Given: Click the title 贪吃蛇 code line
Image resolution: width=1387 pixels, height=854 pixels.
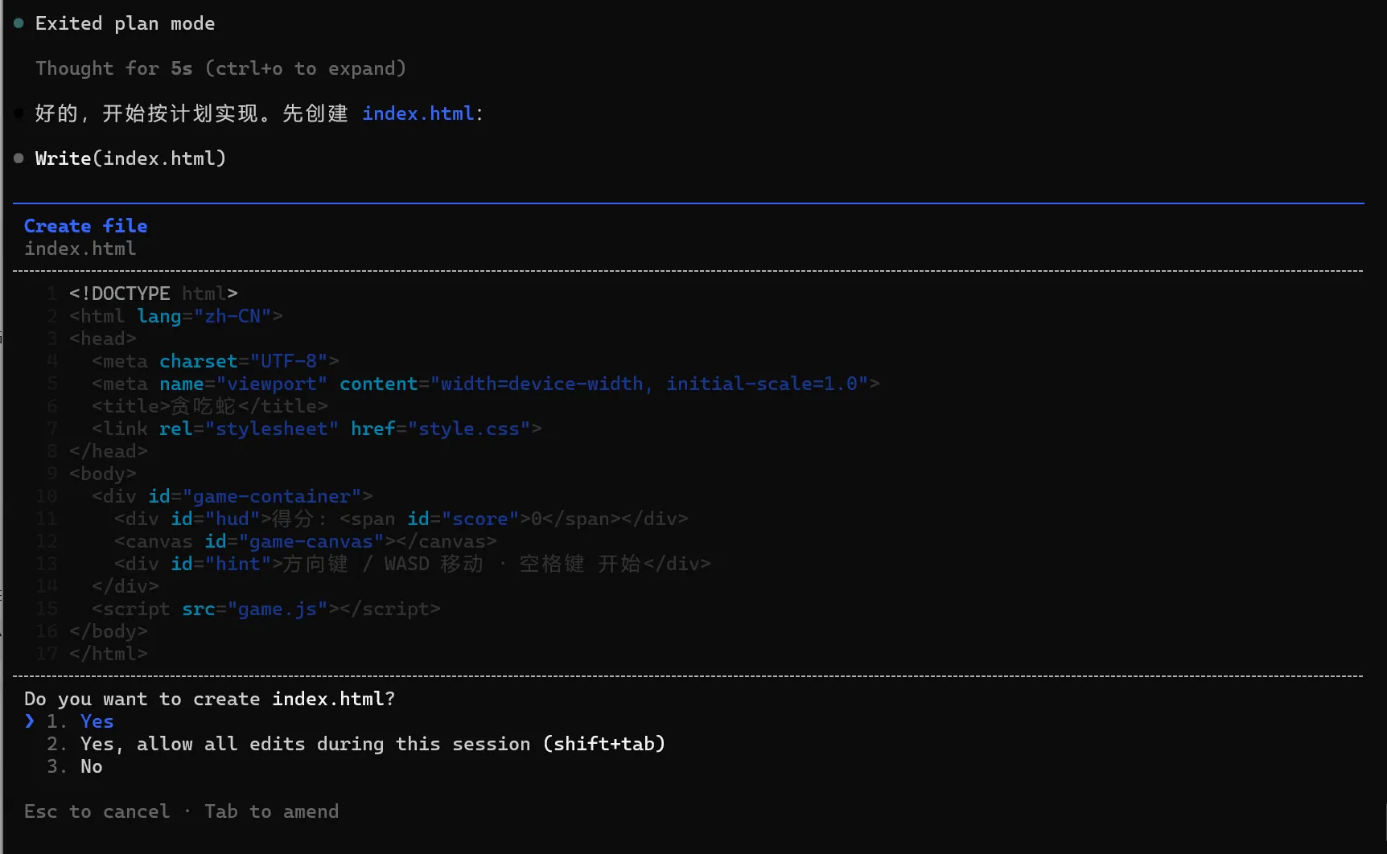Looking at the screenshot, I should pos(209,406).
